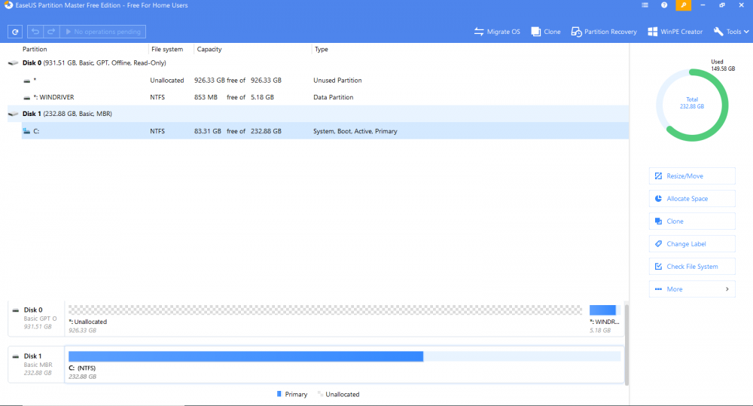Click the redo arrow in toolbar
The width and height of the screenshot is (753, 406).
[x=51, y=32]
